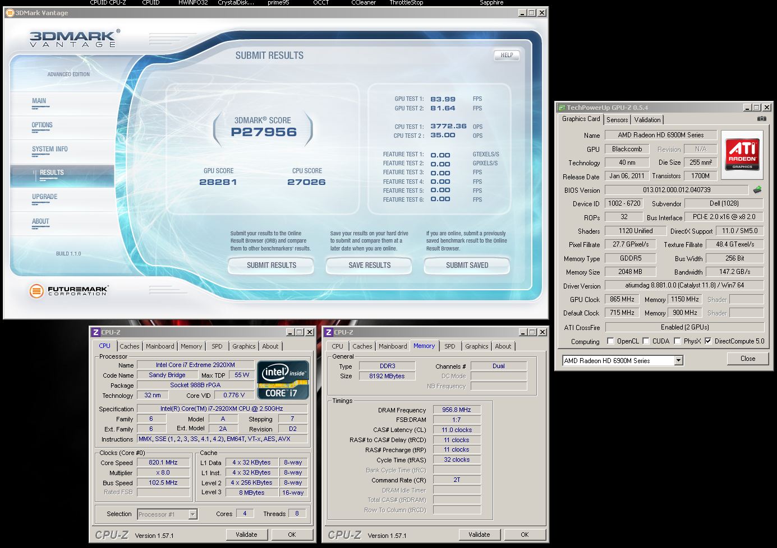This screenshot has height=548, width=777.
Task: Click the GPU-Z screenshot camera icon
Action: (x=761, y=119)
